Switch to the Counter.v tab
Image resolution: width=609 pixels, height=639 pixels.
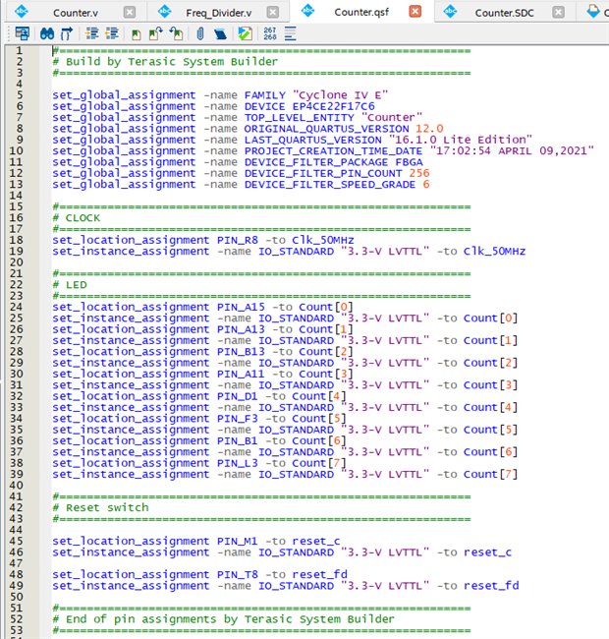coord(75,12)
